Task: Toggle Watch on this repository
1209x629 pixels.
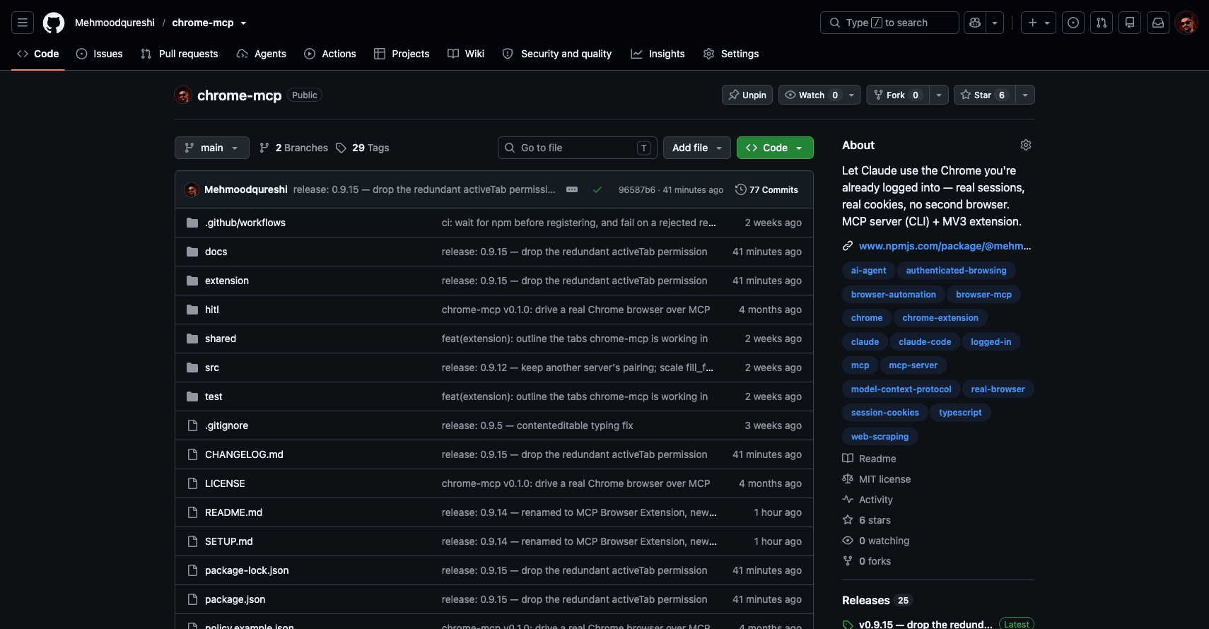Action: (x=811, y=95)
